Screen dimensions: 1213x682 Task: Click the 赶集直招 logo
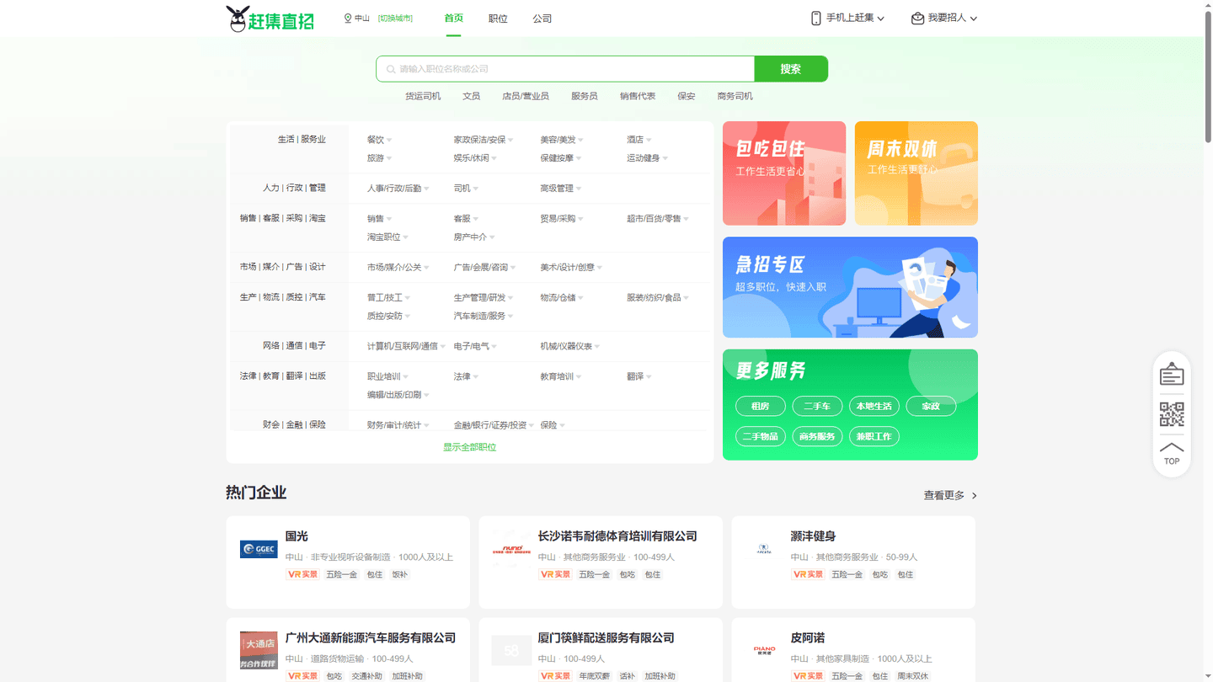tap(270, 19)
